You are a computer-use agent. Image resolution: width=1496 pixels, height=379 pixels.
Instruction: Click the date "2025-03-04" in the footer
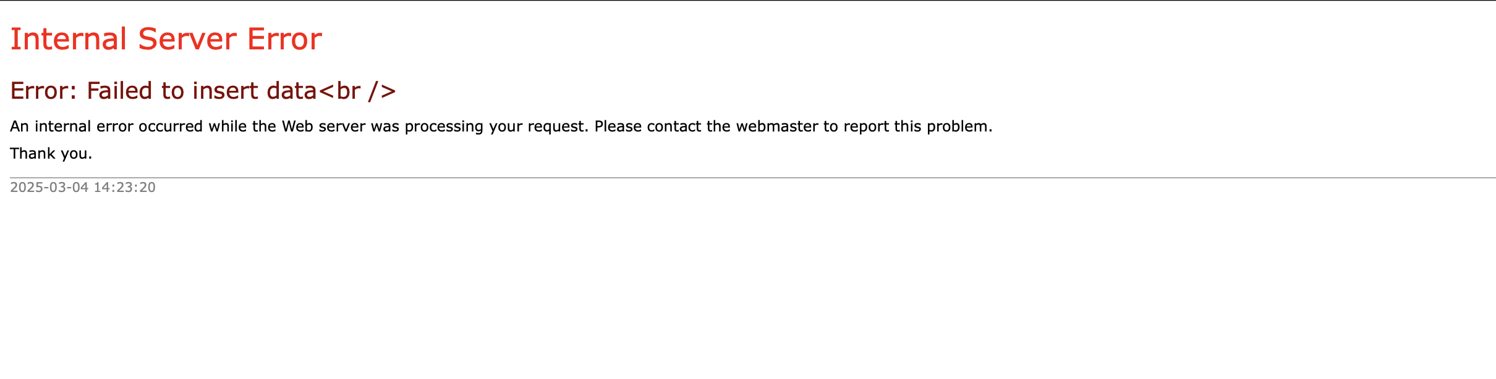[49, 188]
